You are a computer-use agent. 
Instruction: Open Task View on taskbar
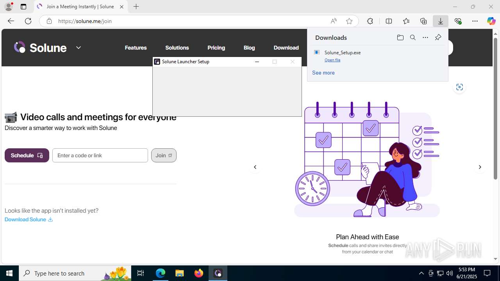point(141,273)
